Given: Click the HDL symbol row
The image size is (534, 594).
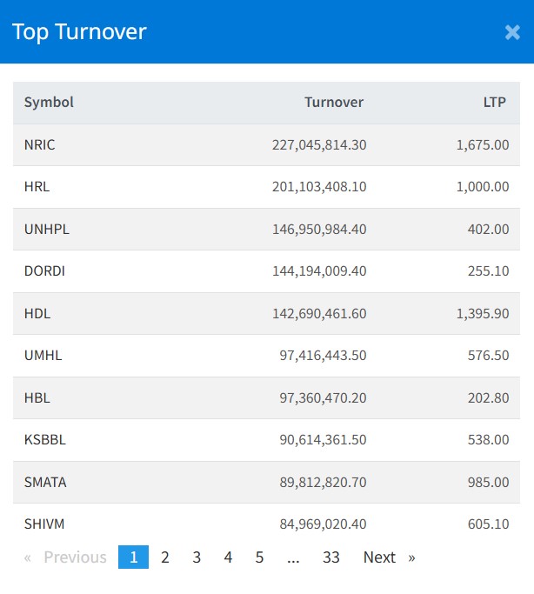Looking at the screenshot, I should coord(37,314).
